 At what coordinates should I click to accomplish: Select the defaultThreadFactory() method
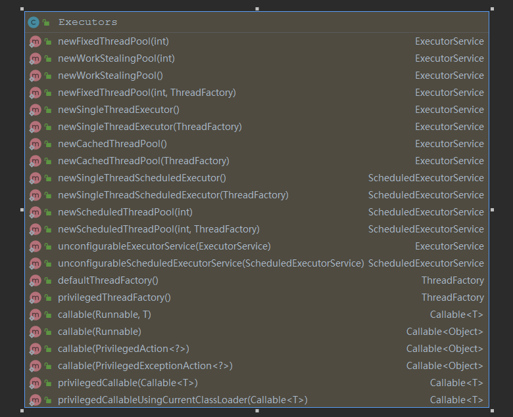coord(108,280)
